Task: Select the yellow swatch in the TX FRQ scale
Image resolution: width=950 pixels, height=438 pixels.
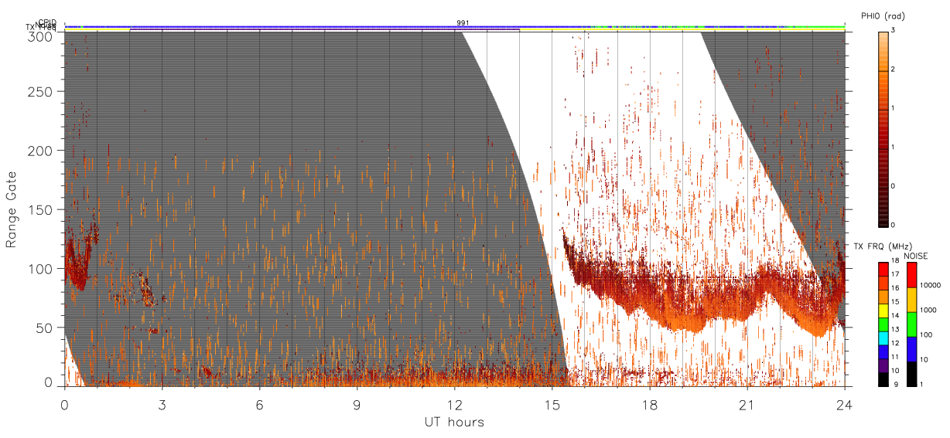Action: (883, 309)
